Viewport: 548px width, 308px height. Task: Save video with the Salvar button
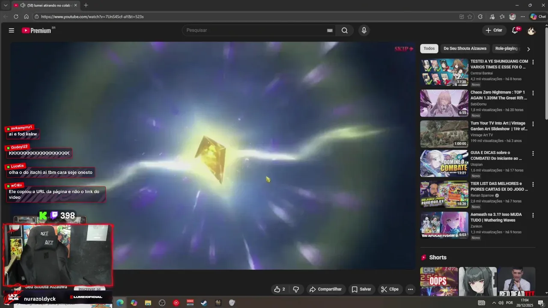pos(361,289)
